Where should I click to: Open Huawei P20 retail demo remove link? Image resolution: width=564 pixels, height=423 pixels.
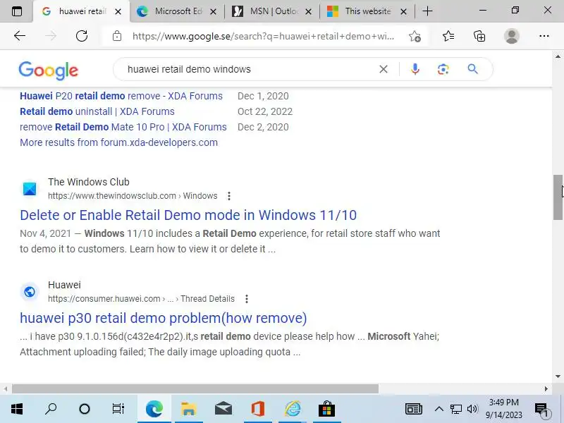point(121,96)
